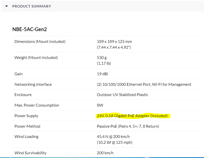Click the Weight (Mount Included) label

36,58
